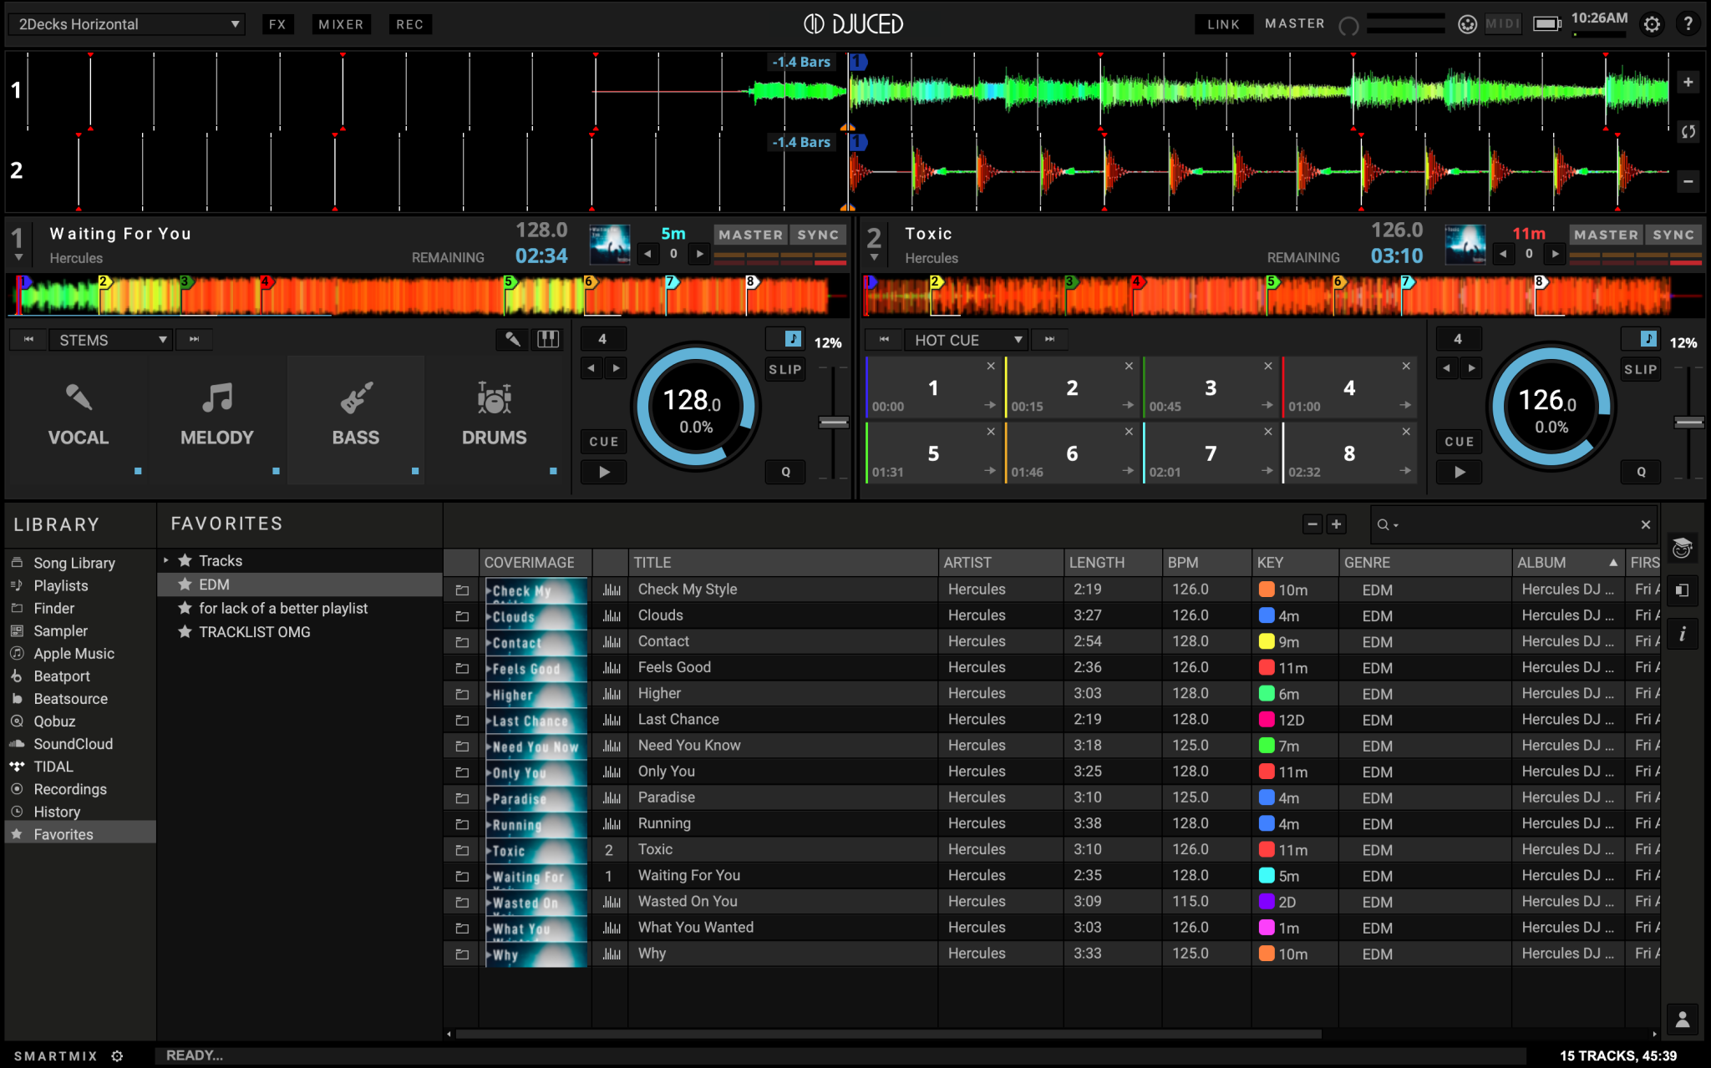Open the STEMS mode dropdown on deck 1
This screenshot has width=1711, height=1068.
(111, 339)
